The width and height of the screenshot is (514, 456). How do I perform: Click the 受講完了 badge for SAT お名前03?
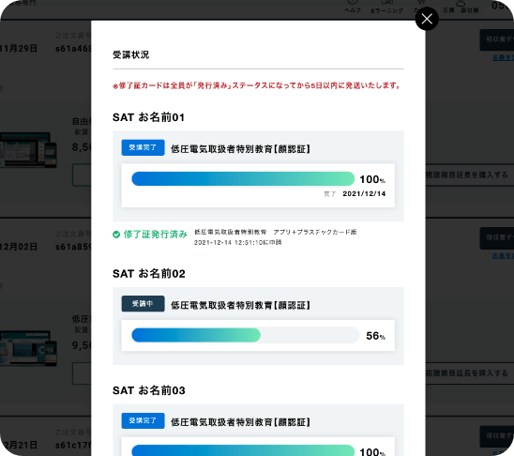143,420
